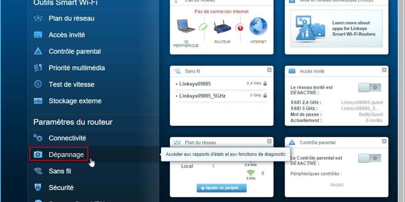Enable the Contrôle parental switch
405x202 pixels.
[x=370, y=158]
